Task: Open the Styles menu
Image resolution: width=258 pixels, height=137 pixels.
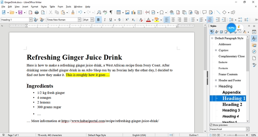Action: pyautogui.click(x=44, y=7)
